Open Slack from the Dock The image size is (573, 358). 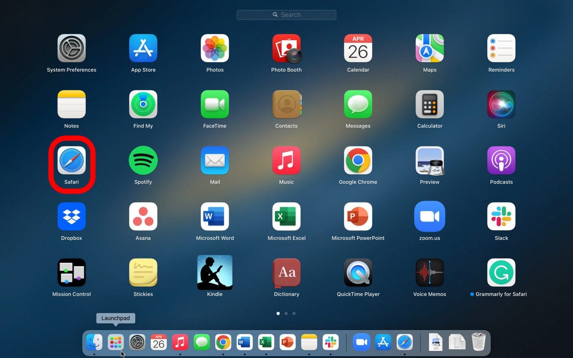[330, 342]
